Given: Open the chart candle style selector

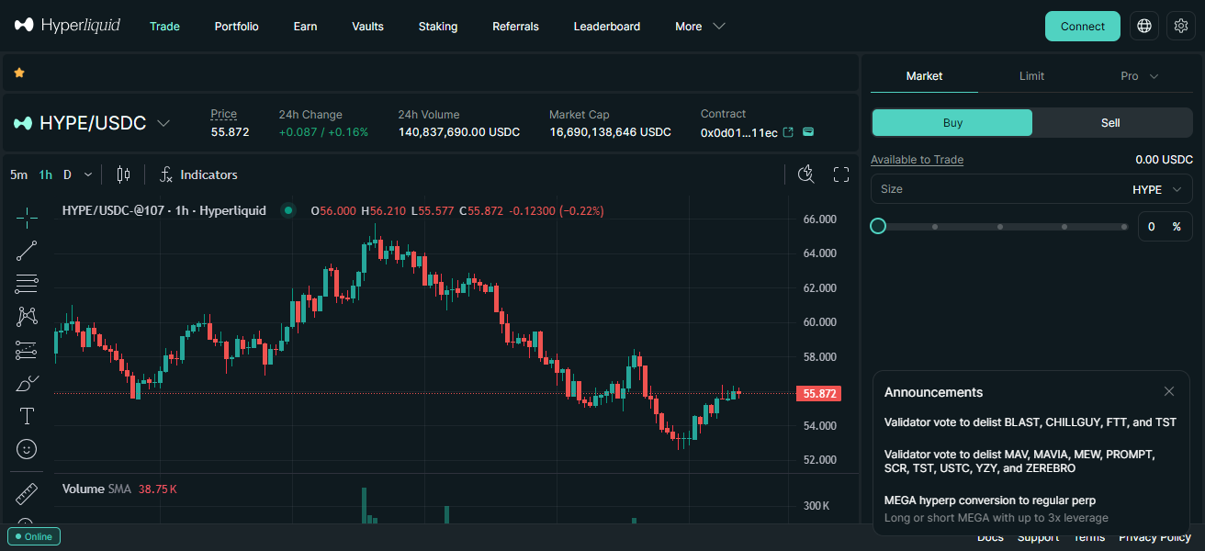Looking at the screenshot, I should 124,174.
